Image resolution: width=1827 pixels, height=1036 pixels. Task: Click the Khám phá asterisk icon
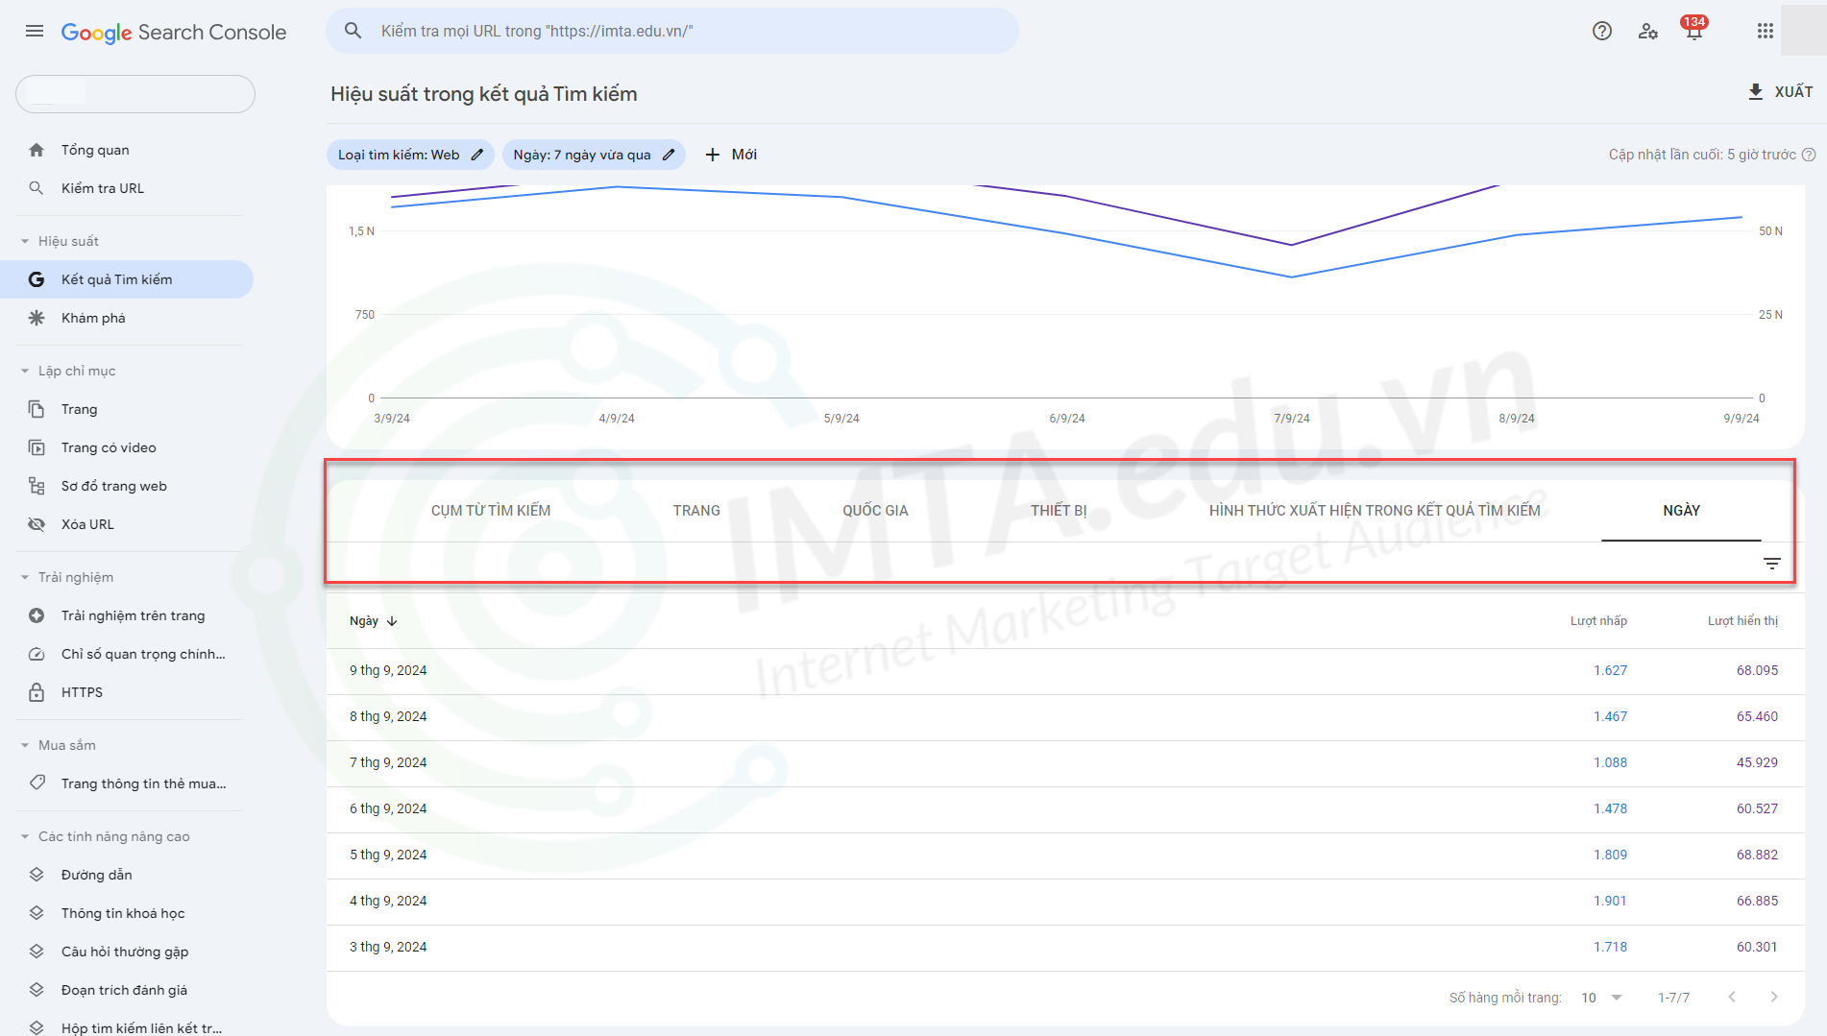tap(37, 318)
